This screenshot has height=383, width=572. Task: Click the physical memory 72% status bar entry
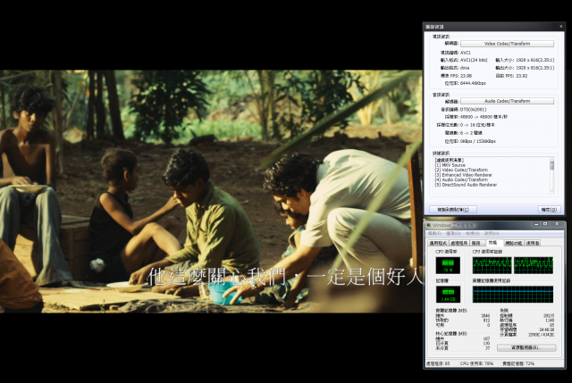tap(518, 363)
